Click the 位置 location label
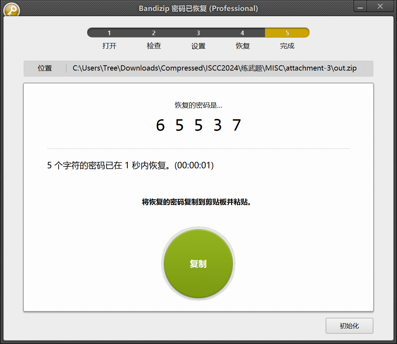 point(45,68)
